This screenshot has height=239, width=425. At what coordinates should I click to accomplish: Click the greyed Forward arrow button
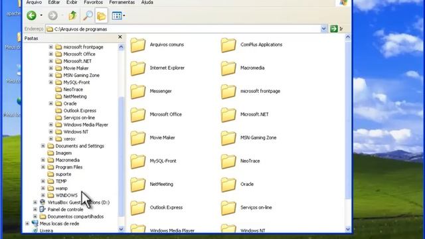tap(52, 15)
